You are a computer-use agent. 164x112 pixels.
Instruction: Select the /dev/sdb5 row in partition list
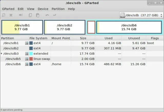[82, 59]
